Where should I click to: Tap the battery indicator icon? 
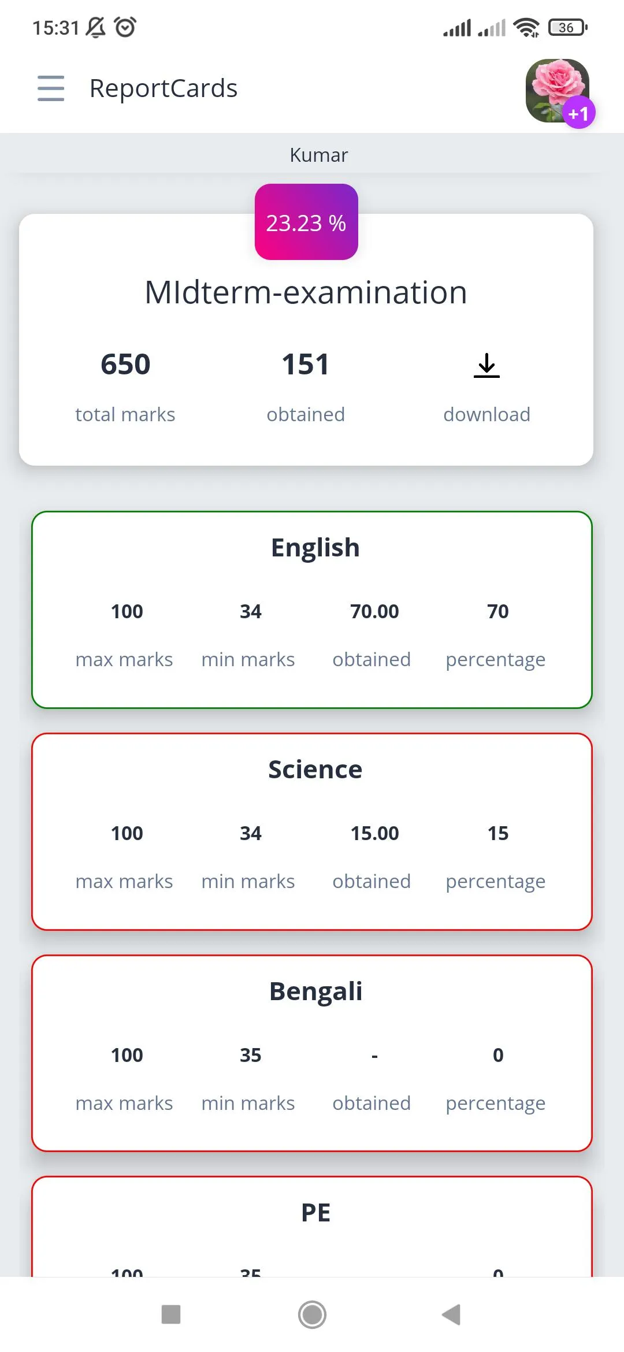pyautogui.click(x=568, y=27)
